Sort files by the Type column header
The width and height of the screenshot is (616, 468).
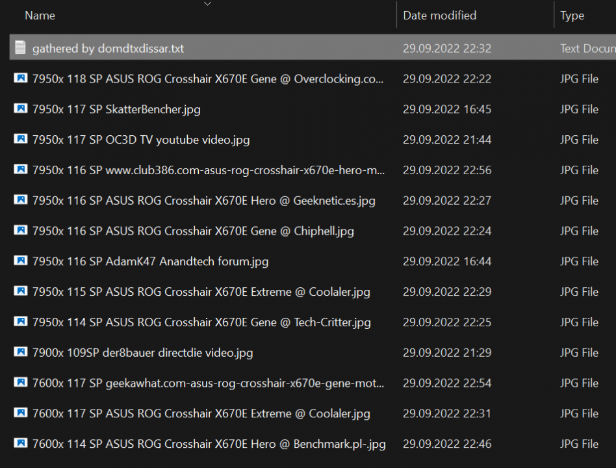[572, 16]
